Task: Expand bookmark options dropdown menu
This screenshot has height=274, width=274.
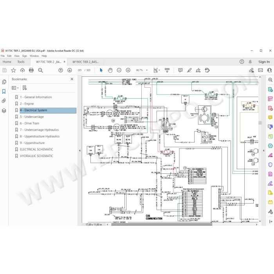Action: 15,88
